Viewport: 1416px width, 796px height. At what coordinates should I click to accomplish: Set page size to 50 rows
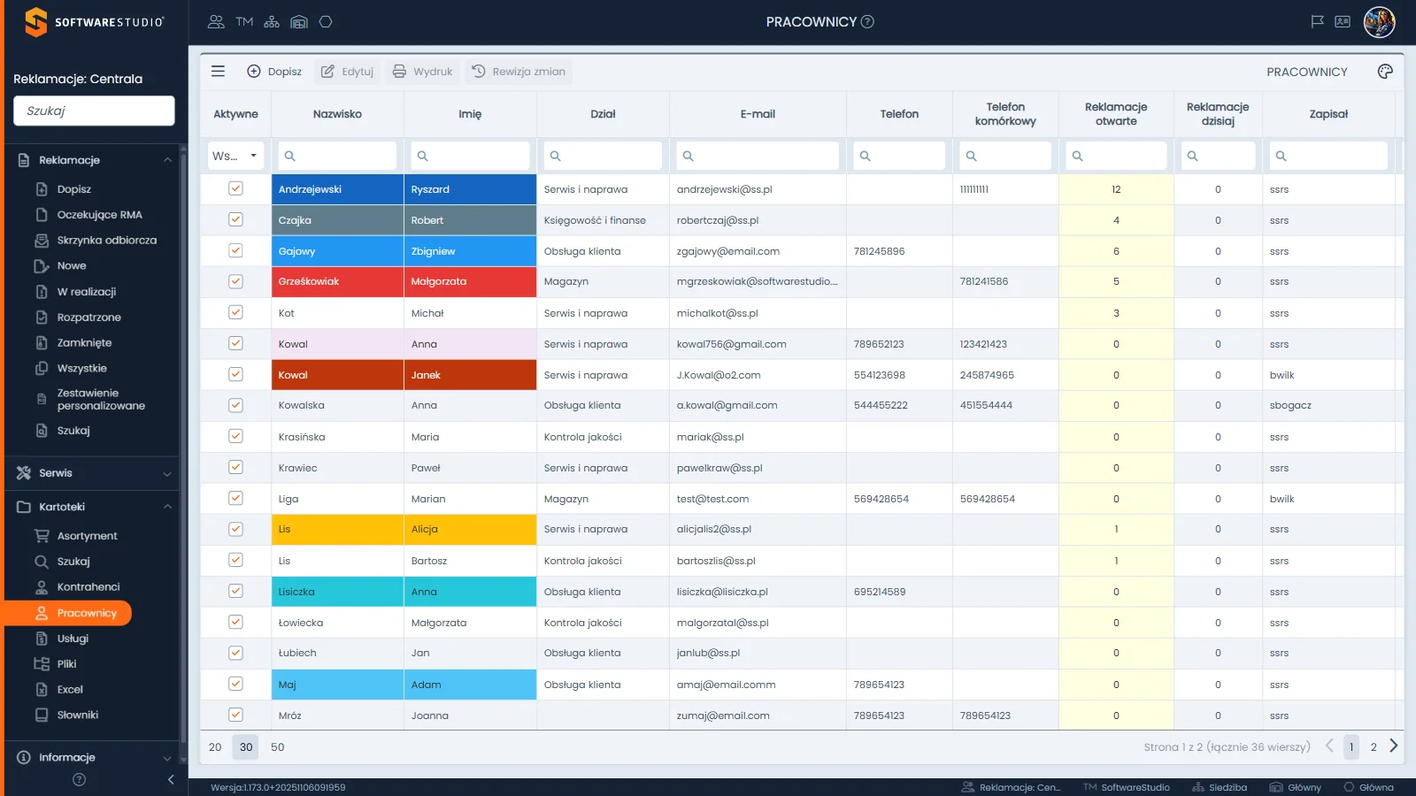278,747
